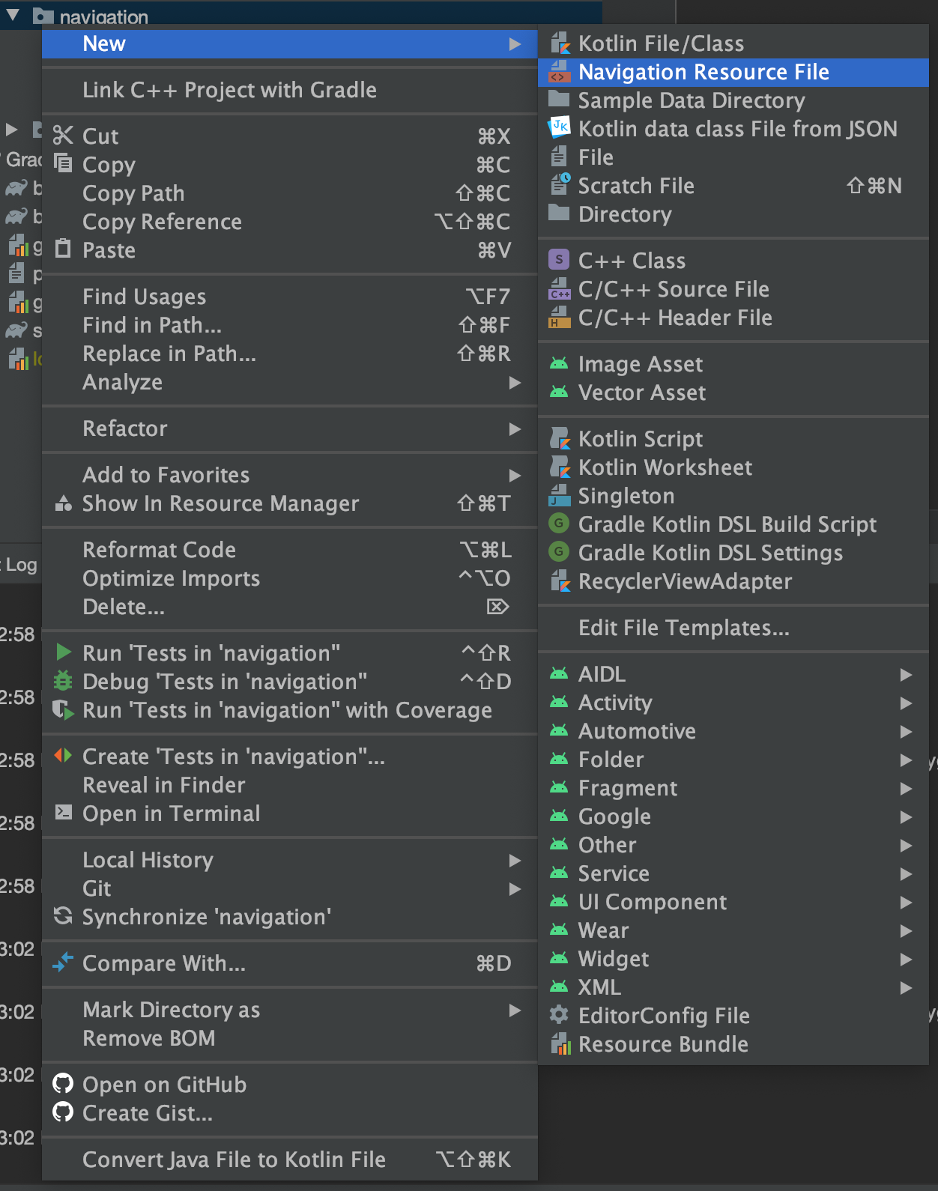Screen dimensions: 938x1191
Task: Click the Copy icon in context menu
Action: coord(63,163)
